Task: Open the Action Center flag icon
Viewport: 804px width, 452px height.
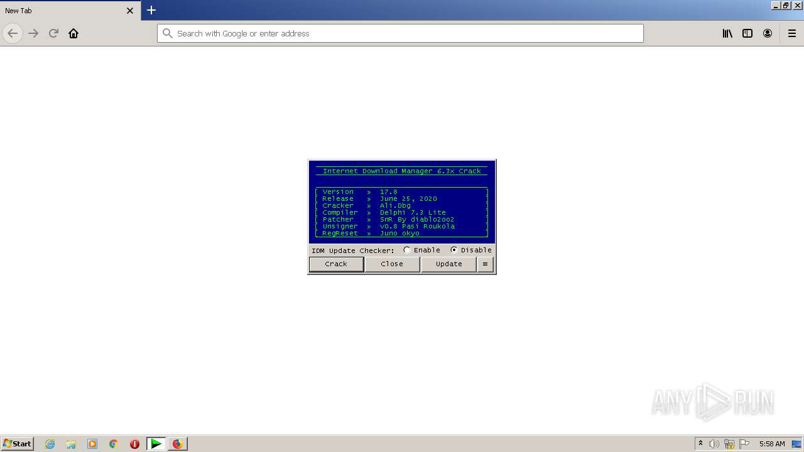Action: click(744, 444)
